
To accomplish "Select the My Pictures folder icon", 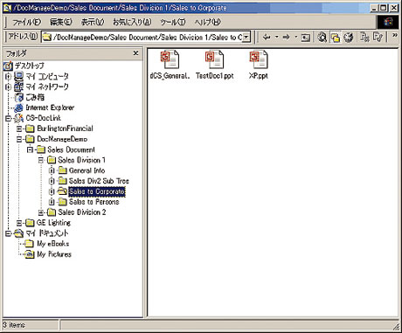I will click(30, 254).
